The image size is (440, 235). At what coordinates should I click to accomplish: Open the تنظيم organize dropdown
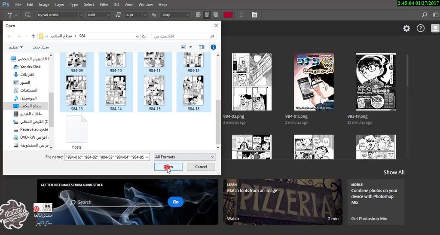point(15,47)
